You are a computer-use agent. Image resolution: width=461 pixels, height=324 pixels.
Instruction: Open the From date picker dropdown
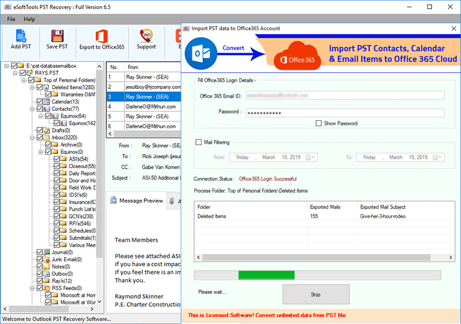pyautogui.click(x=310, y=157)
